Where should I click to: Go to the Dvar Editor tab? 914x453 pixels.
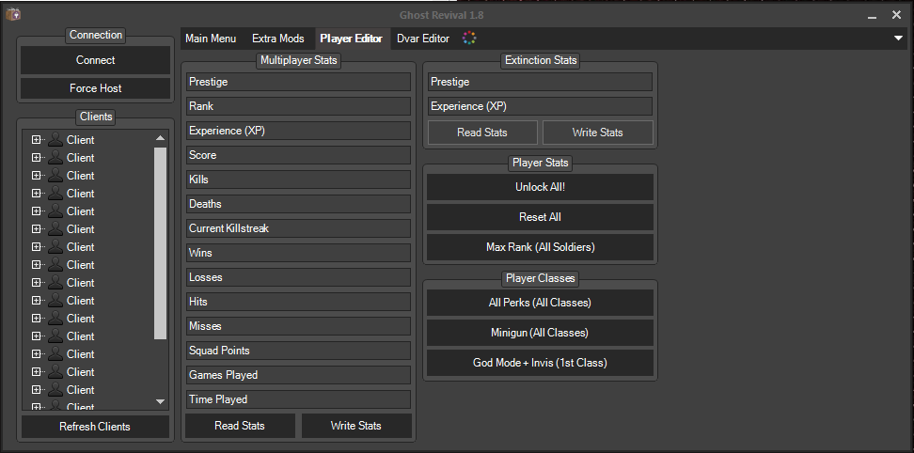pyautogui.click(x=423, y=39)
